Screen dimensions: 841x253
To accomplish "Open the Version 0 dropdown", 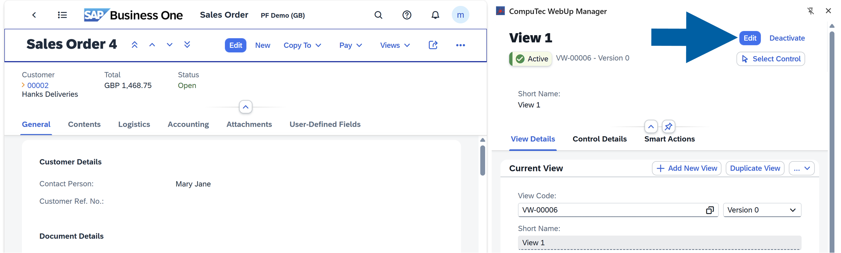I will [762, 210].
